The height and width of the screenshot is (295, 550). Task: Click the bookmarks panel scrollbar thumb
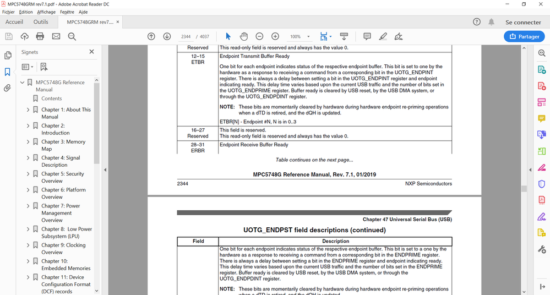pyautogui.click(x=96, y=123)
